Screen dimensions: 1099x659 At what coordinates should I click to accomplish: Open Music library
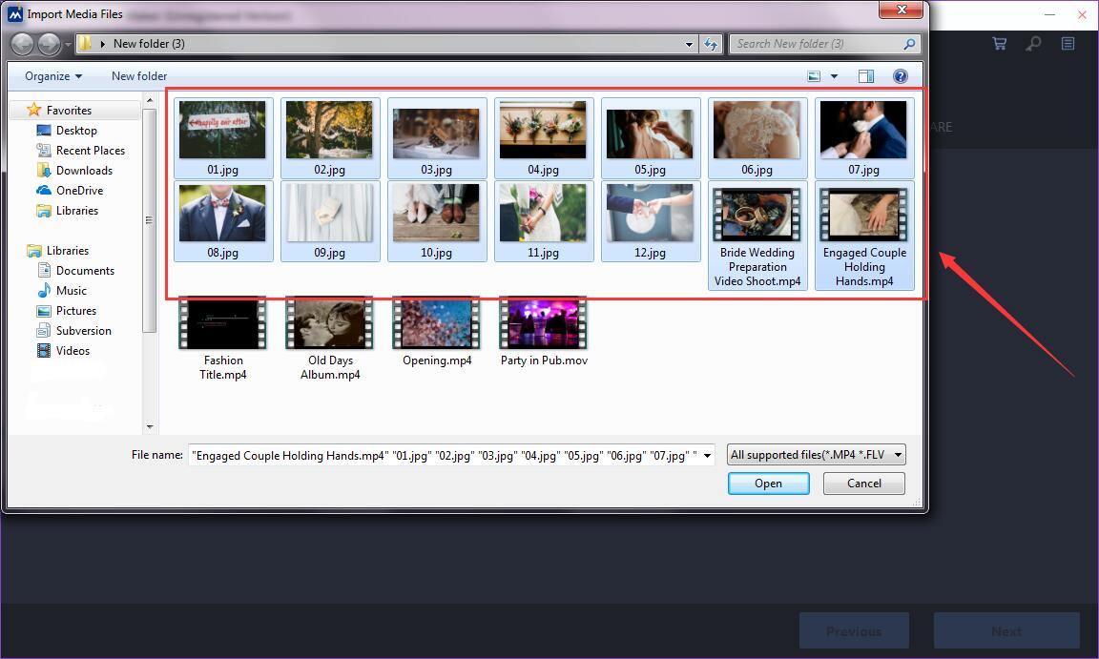pos(62,291)
